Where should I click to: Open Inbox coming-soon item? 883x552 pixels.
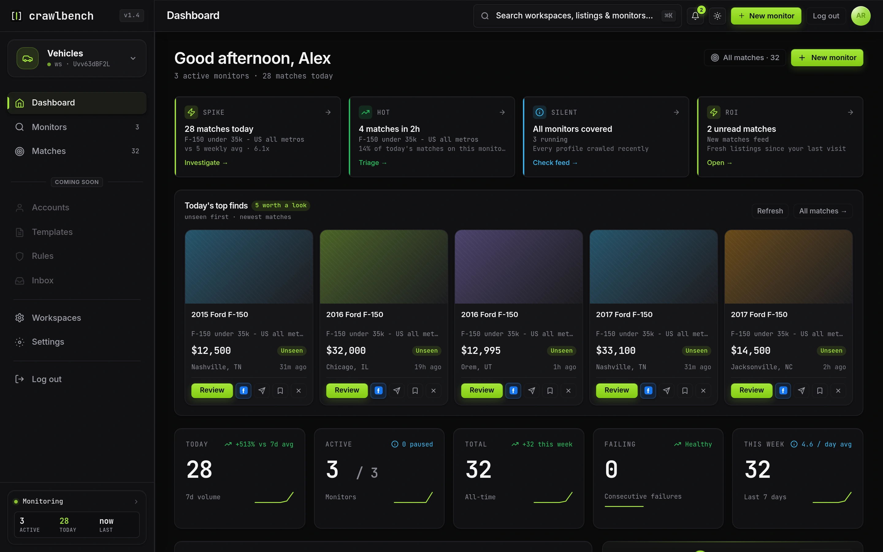[x=77, y=280]
